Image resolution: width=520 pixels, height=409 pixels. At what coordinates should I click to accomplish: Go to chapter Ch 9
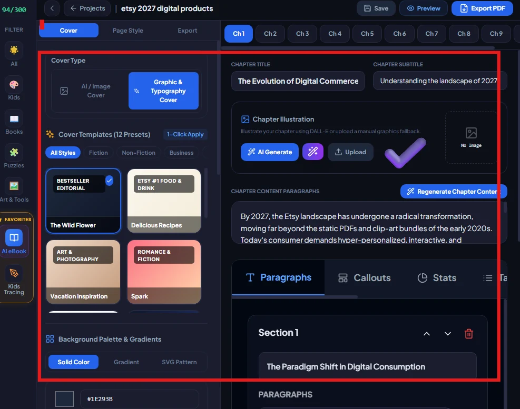click(x=496, y=34)
